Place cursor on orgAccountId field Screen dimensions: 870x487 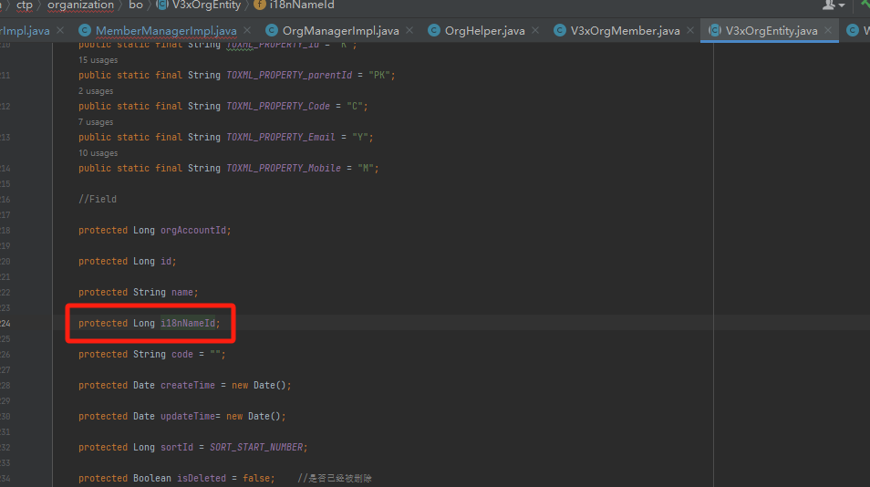click(193, 230)
